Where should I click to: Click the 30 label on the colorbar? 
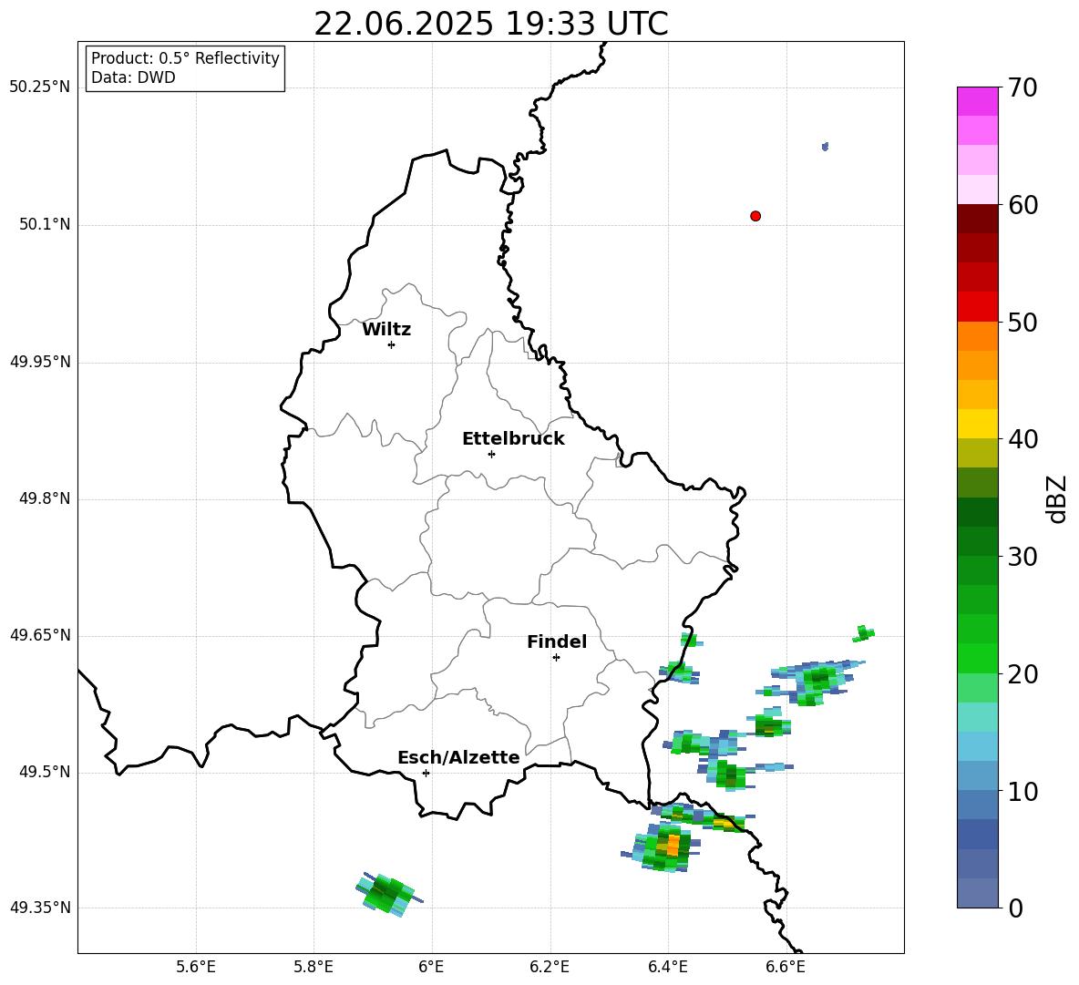coord(1022,557)
